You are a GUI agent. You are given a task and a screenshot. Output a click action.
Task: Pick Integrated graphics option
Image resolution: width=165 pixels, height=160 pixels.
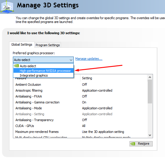click(43, 75)
